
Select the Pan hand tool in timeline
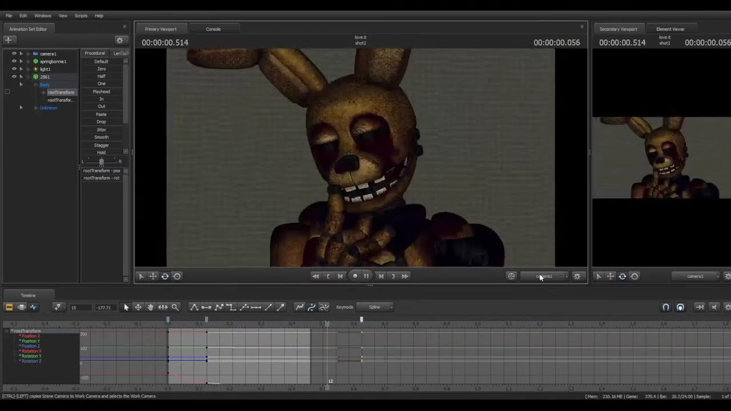[x=150, y=307]
